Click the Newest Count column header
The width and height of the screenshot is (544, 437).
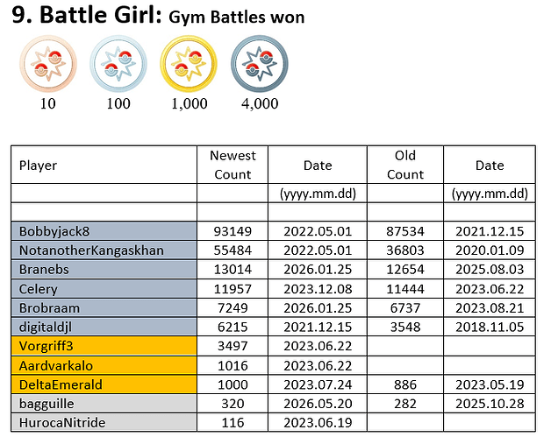(x=233, y=165)
